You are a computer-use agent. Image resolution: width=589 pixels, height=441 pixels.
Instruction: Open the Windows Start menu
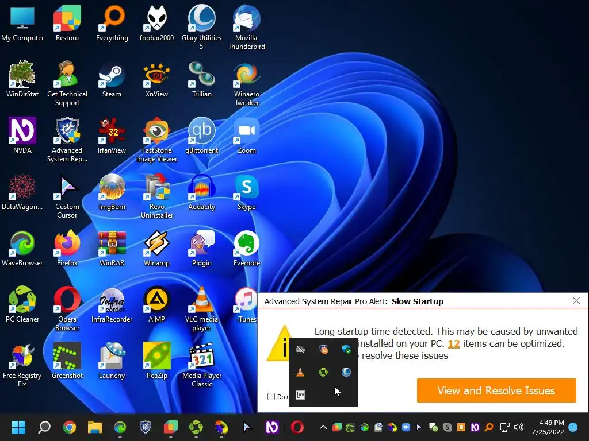click(x=18, y=427)
